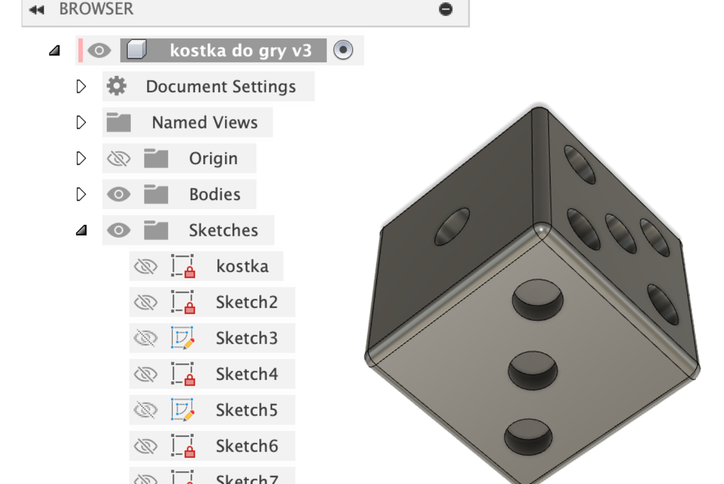
Task: Collapse the browser panel with double-arrow icon
Action: [x=37, y=10]
